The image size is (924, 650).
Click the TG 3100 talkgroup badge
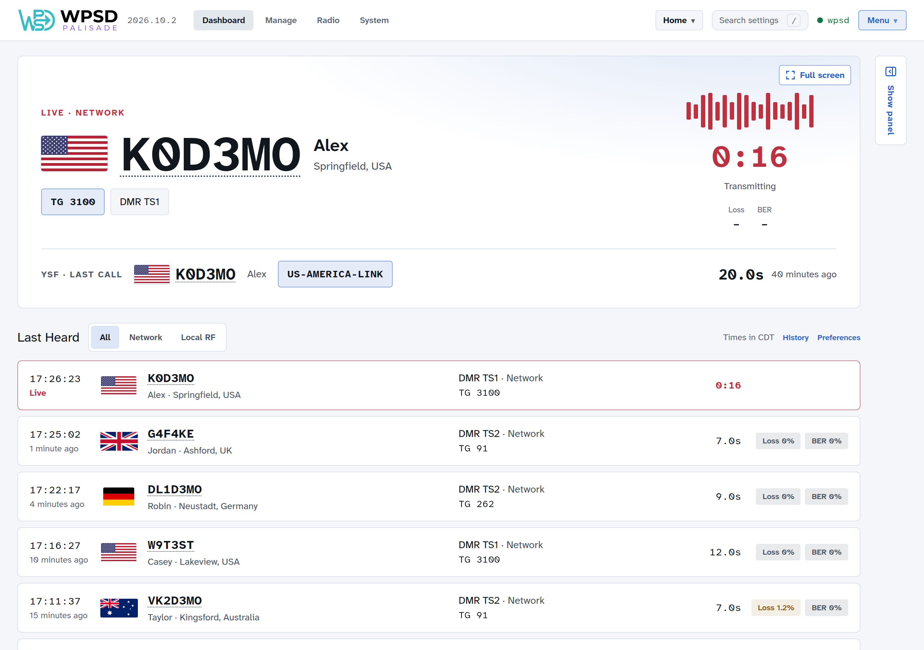(x=73, y=202)
